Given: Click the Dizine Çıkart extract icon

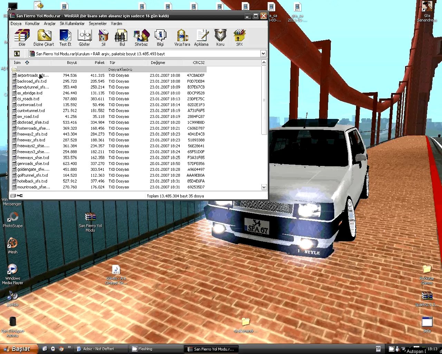Looking at the screenshot, I should click(x=44, y=38).
